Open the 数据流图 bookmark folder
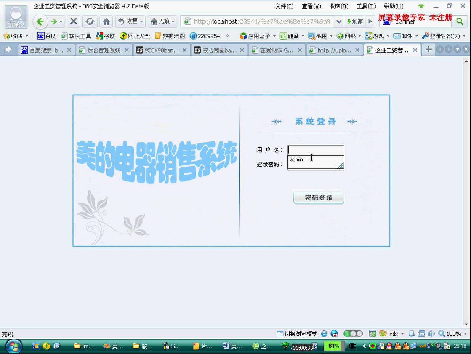This screenshot has height=354, width=471. click(170, 36)
